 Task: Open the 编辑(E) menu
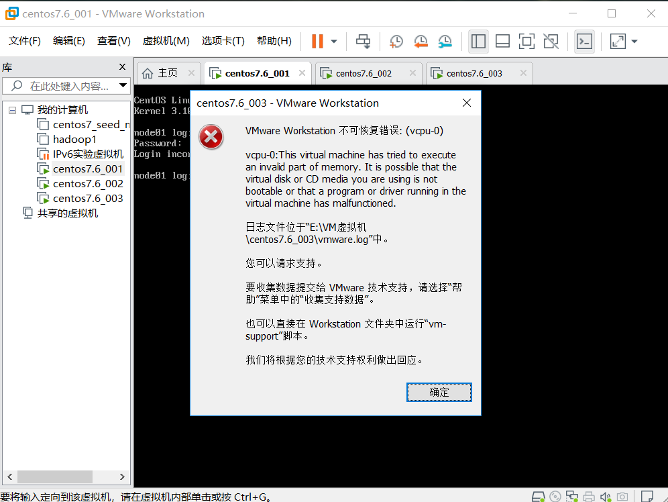(69, 41)
